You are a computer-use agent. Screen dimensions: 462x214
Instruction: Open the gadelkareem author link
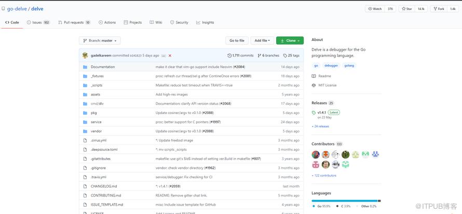[101, 55]
